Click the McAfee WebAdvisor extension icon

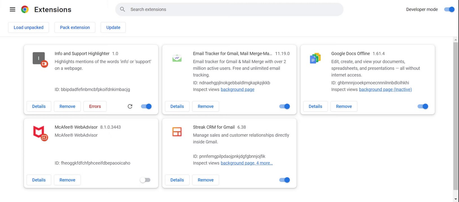(x=39, y=132)
